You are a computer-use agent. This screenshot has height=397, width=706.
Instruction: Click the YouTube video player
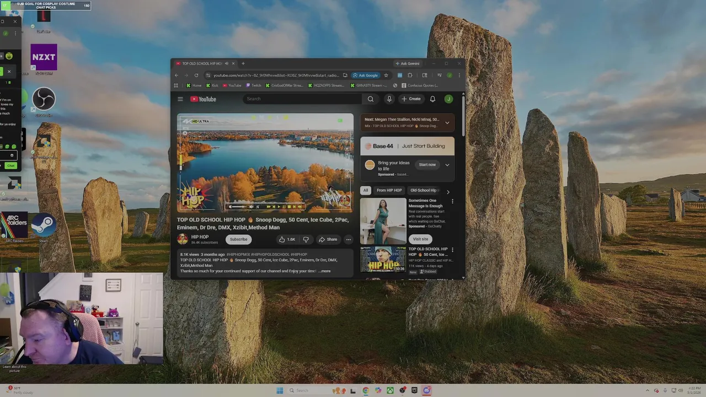click(x=265, y=163)
